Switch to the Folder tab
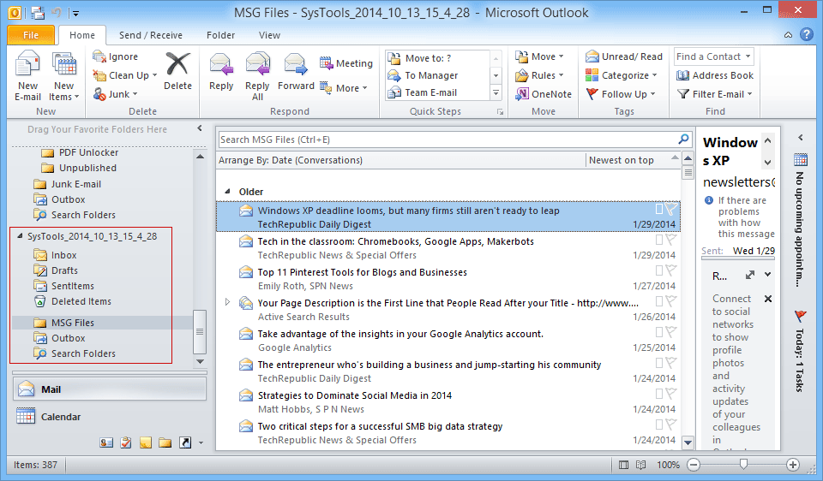Screen dimensions: 823x481 point(220,35)
